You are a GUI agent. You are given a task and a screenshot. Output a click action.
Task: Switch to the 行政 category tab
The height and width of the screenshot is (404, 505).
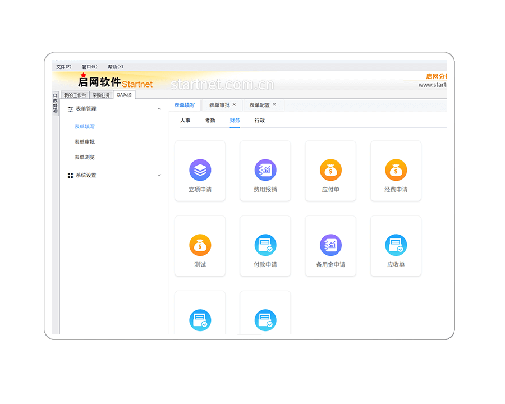click(x=259, y=121)
